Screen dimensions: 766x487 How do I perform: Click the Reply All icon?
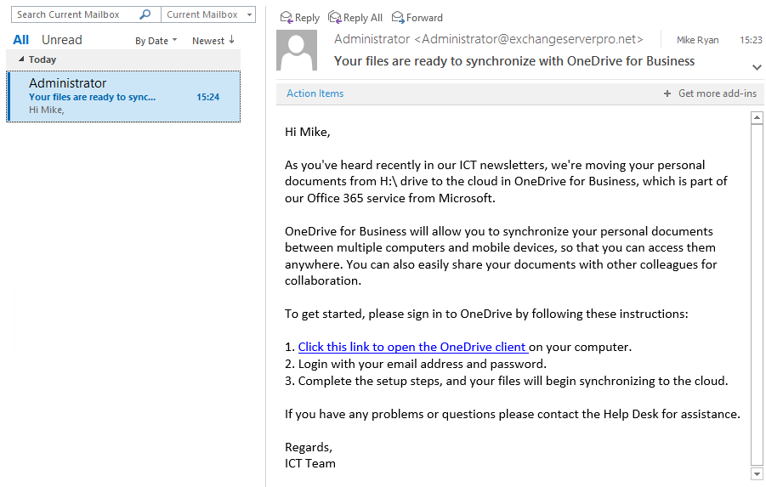click(x=335, y=18)
